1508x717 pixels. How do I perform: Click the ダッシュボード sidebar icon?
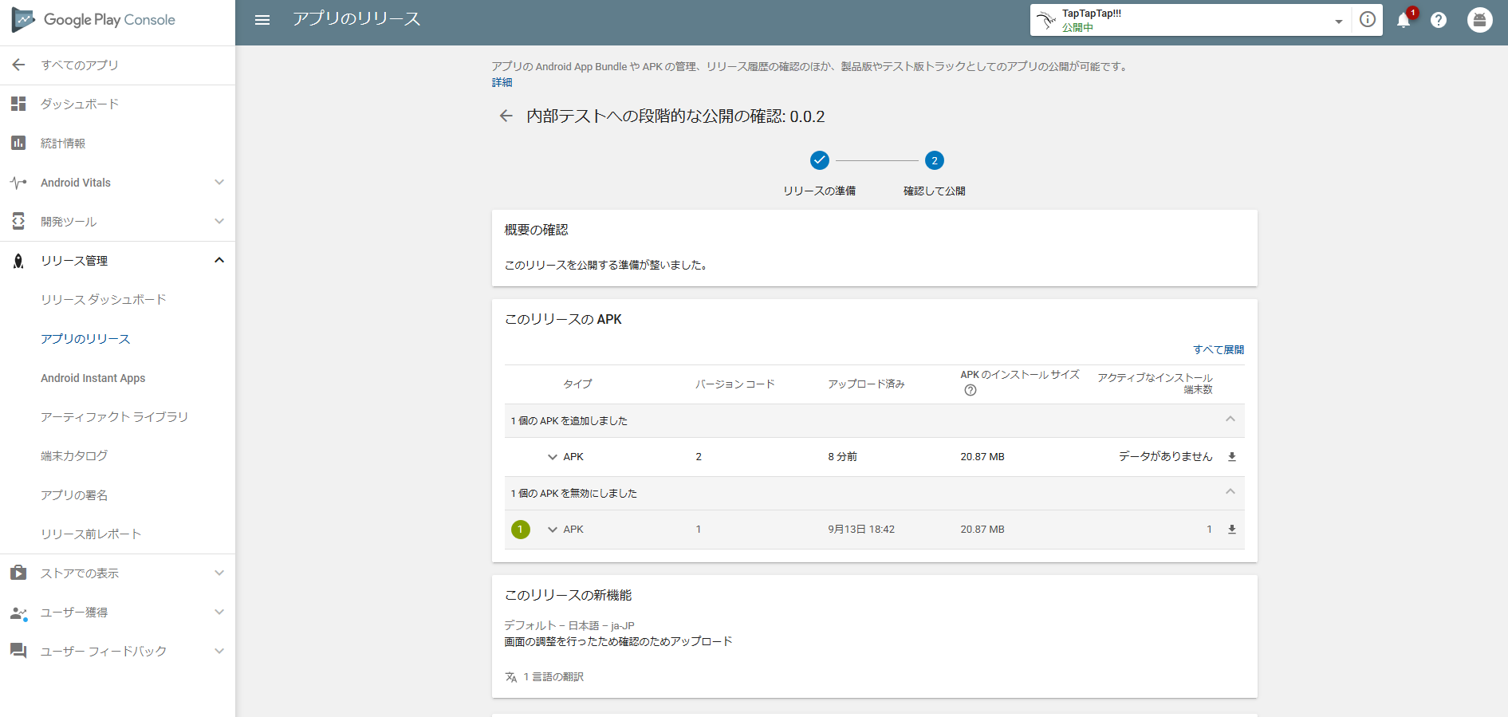tap(18, 104)
